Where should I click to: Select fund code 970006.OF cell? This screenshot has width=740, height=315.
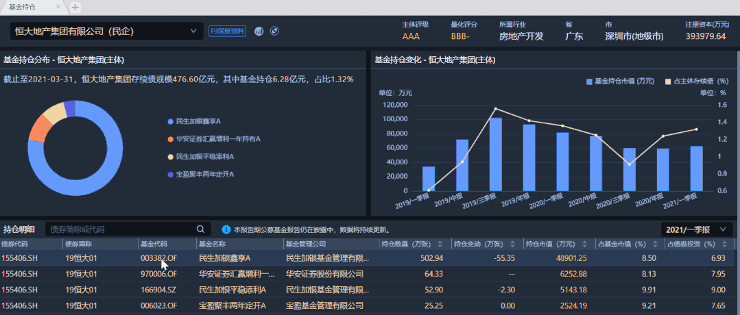click(x=158, y=273)
